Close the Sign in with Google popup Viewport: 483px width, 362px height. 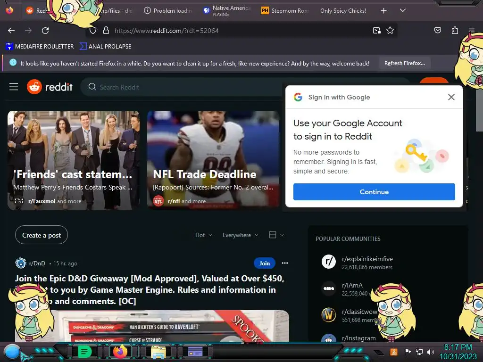point(451,97)
